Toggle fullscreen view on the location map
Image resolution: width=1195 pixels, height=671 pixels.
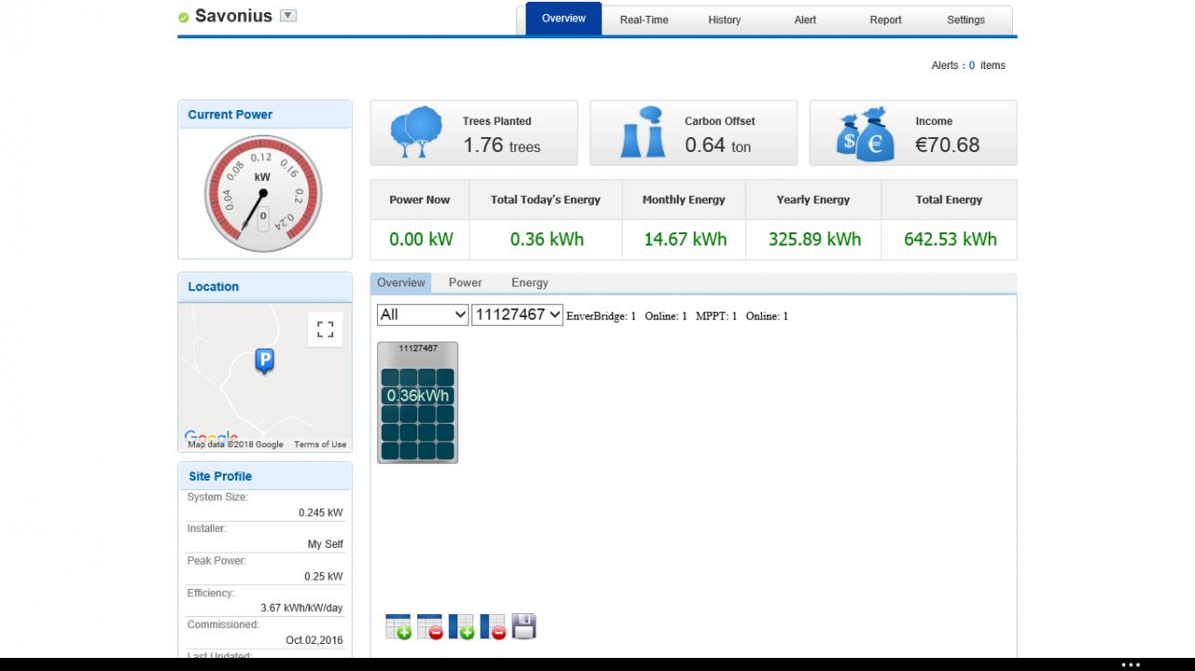325,329
